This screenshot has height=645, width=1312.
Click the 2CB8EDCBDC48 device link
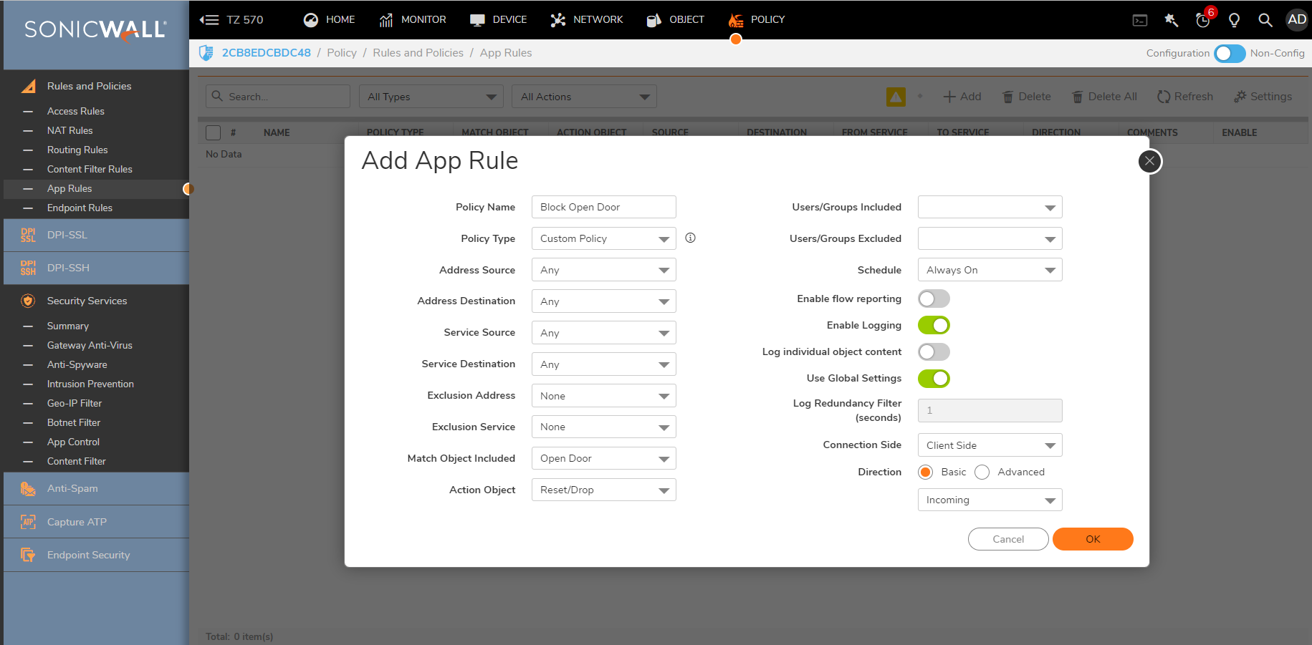[266, 53]
